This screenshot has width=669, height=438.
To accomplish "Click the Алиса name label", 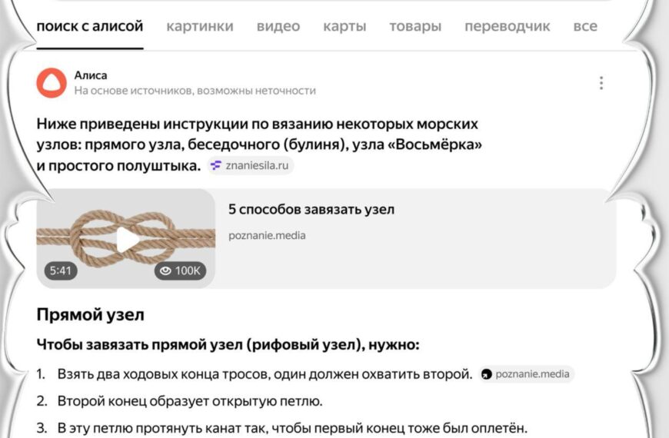I will click(x=91, y=75).
